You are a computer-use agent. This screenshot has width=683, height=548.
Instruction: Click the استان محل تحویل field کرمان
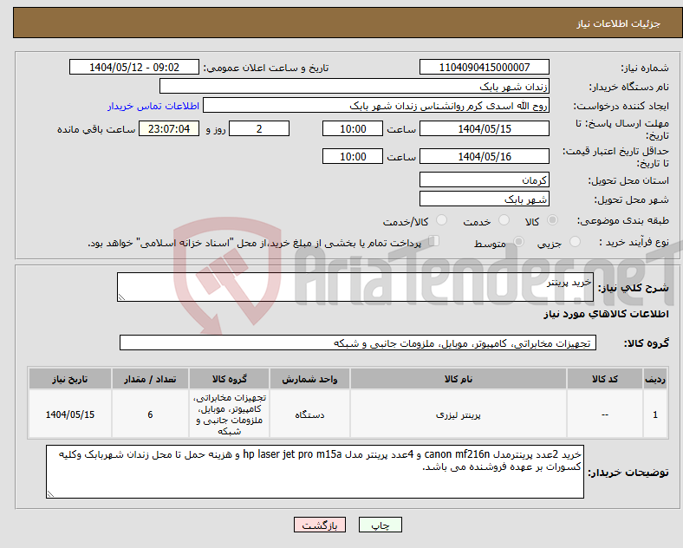[484, 179]
